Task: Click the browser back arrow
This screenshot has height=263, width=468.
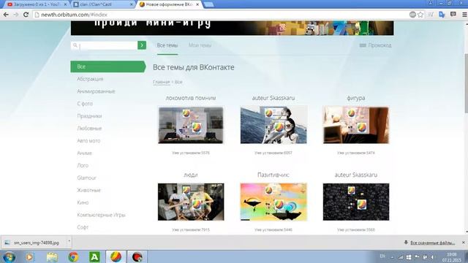Action: [x=6, y=15]
